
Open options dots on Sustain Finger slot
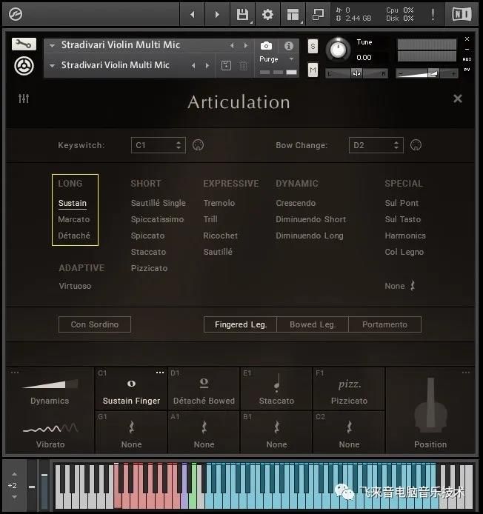[x=160, y=373]
